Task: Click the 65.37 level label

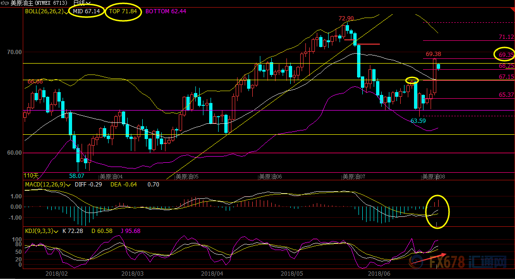Action: (506, 95)
